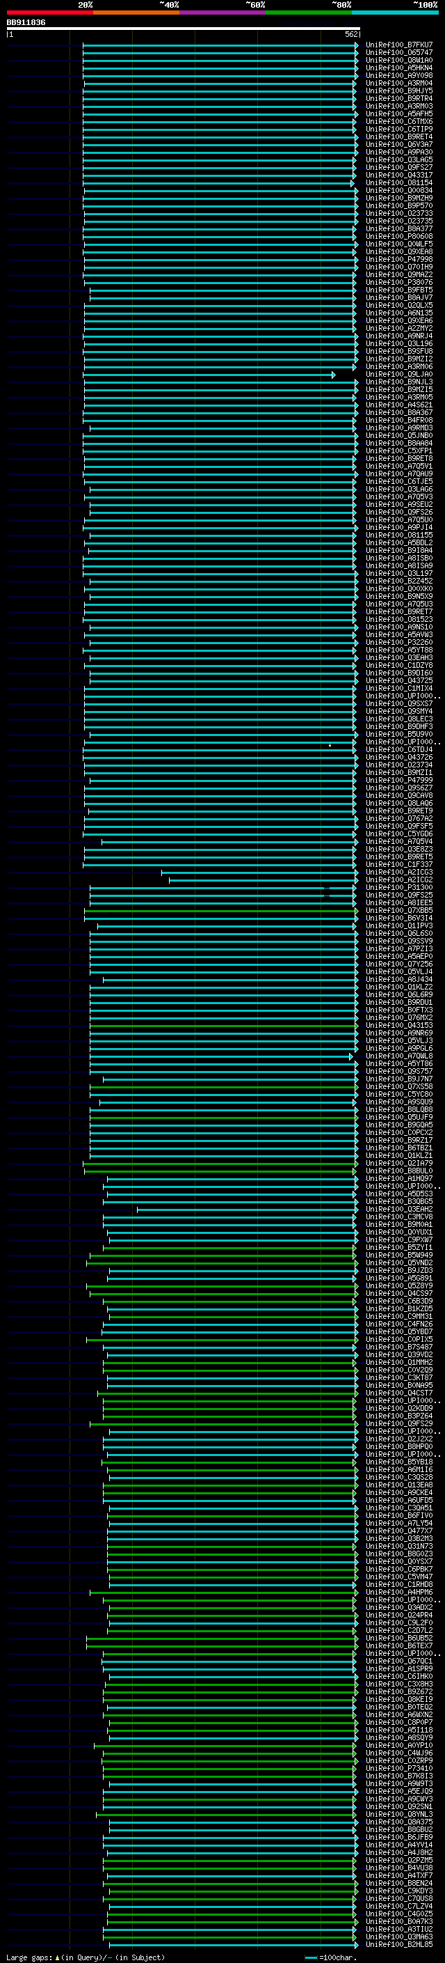The height and width of the screenshot is (1963, 445).
Task: Open hit UniRef100_Q8W1A0
Action: (x=398, y=60)
